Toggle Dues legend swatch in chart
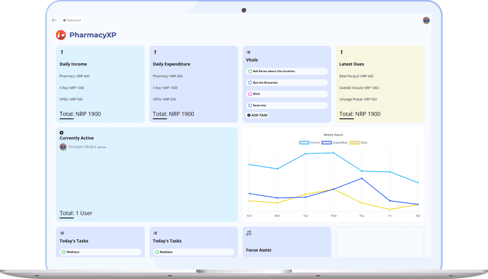The width and height of the screenshot is (488, 279). coord(355,143)
